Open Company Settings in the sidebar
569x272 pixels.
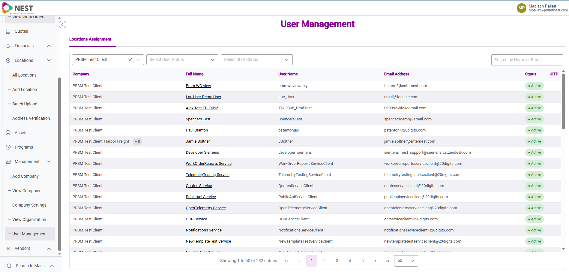click(x=29, y=205)
